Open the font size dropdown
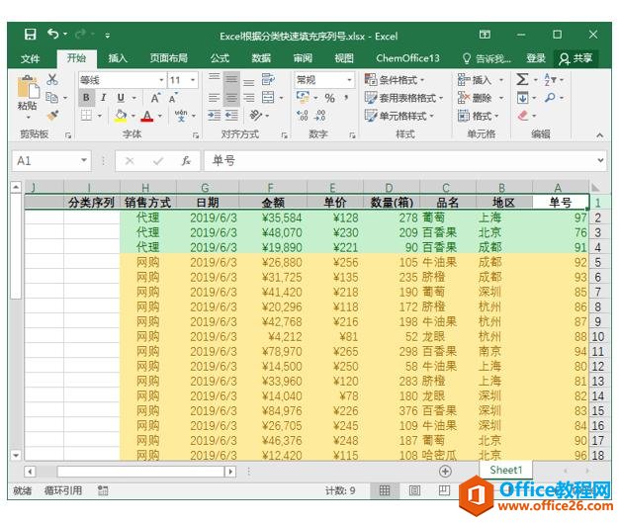This screenshot has width=620, height=523. pos(193,80)
